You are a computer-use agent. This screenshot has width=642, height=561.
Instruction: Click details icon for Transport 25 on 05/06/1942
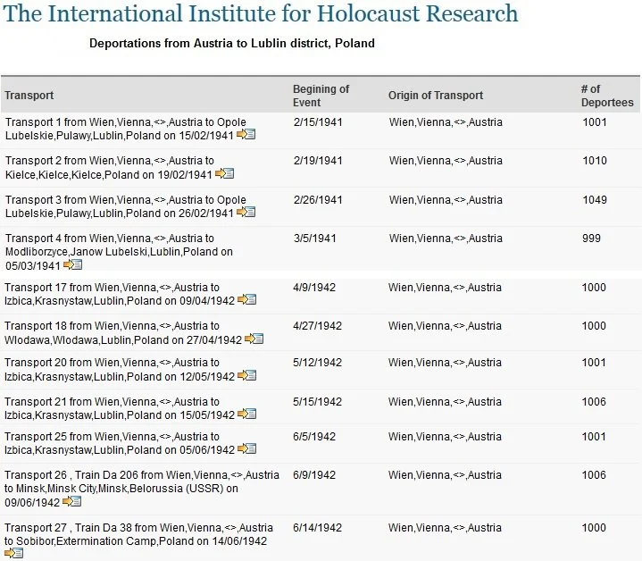pos(247,448)
